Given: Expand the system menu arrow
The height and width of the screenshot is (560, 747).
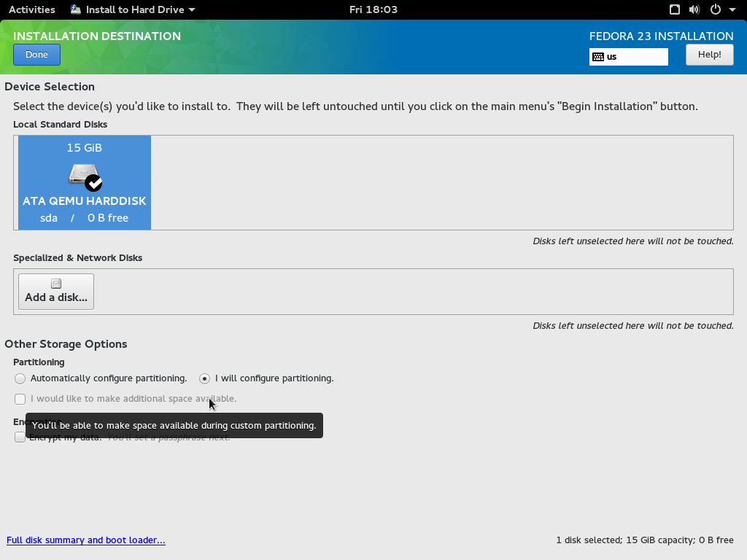Looking at the screenshot, I should coord(732,9).
